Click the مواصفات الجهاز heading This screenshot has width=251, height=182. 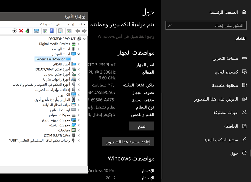click(136, 53)
